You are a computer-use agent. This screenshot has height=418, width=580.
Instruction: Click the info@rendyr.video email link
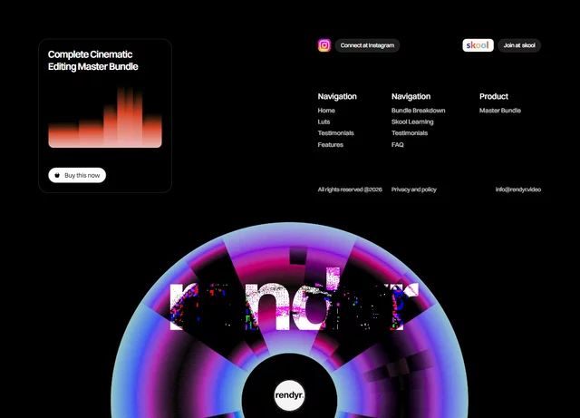pyautogui.click(x=518, y=190)
